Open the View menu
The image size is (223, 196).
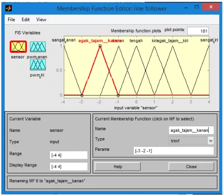(41, 20)
